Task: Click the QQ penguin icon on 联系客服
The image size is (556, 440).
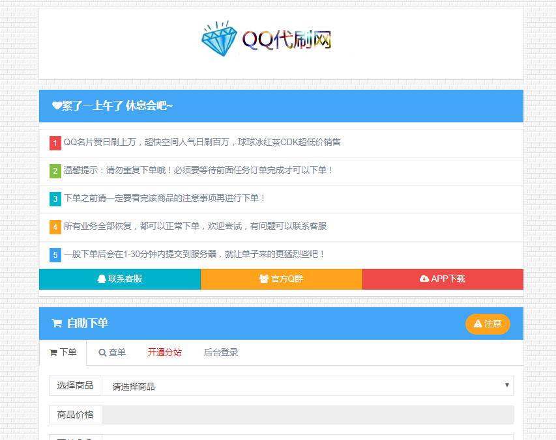Action: (x=102, y=279)
